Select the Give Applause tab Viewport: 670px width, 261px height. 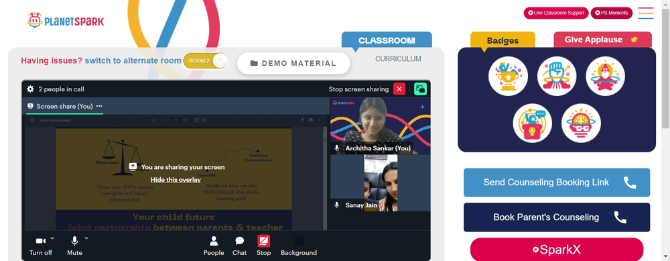coord(602,40)
